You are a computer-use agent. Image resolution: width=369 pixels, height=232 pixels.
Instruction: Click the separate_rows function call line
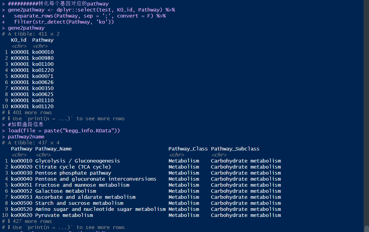[90, 16]
